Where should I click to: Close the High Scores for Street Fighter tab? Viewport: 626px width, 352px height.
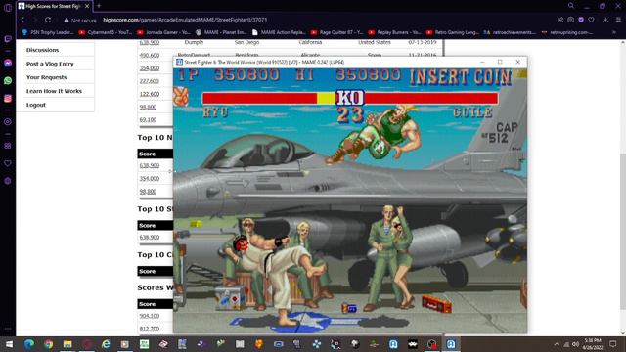point(87,6)
